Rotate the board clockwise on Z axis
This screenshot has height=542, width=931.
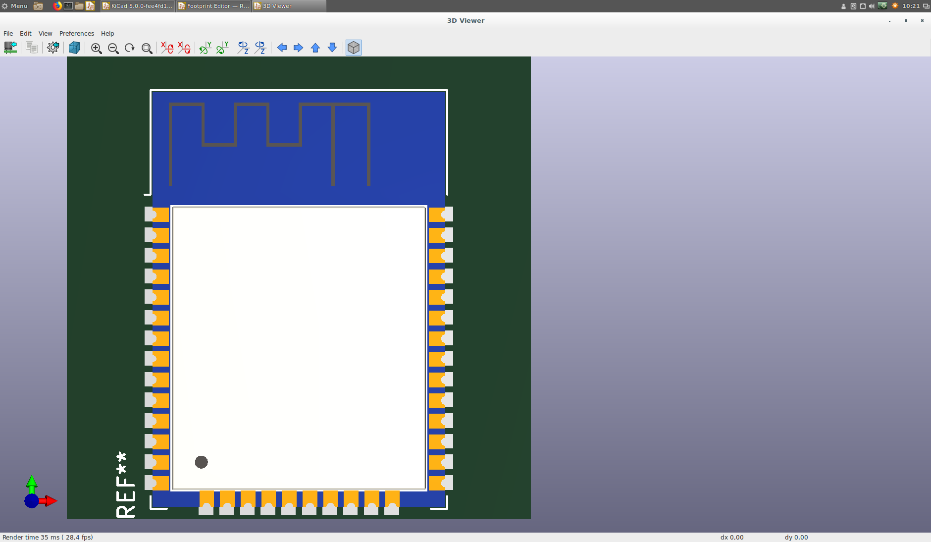[243, 48]
